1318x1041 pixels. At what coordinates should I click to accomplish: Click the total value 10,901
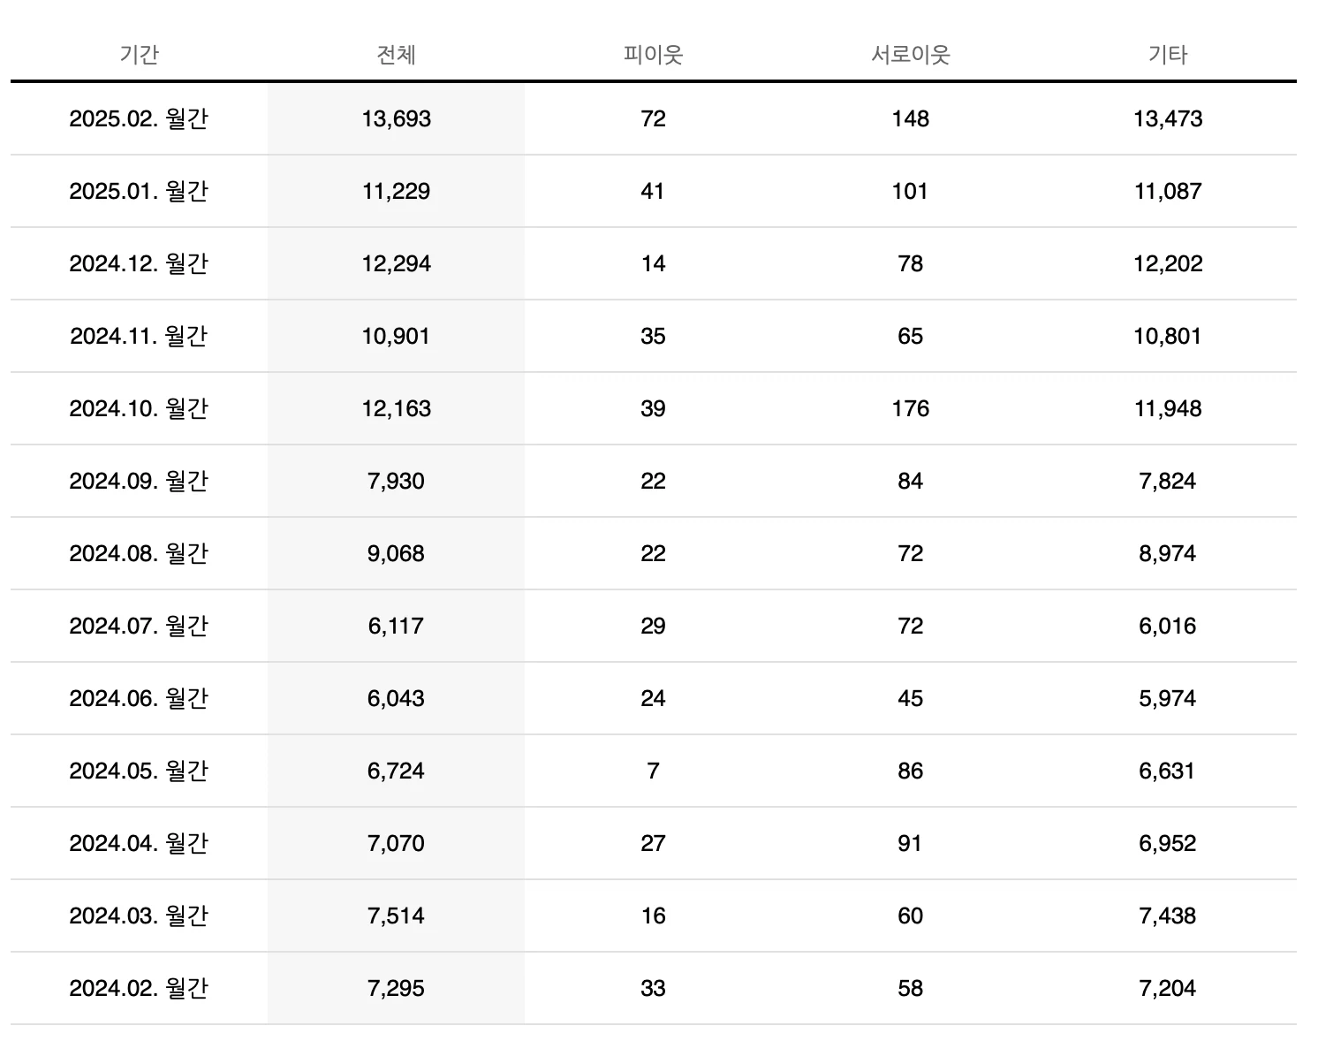396,336
